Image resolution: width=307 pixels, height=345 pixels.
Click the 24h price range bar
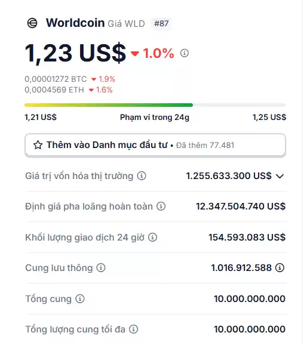click(x=155, y=105)
